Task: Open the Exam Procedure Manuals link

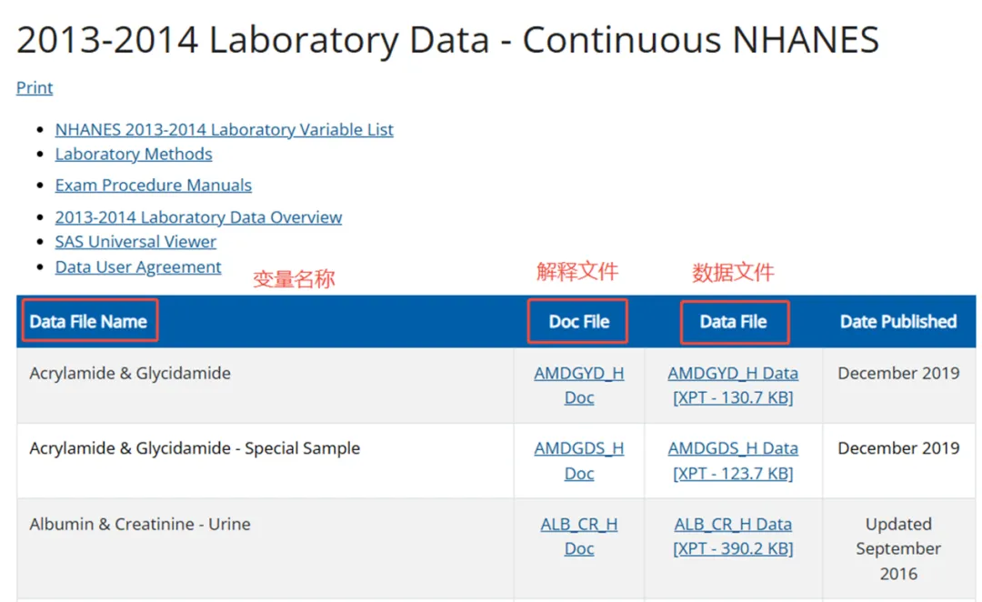Action: point(154,186)
